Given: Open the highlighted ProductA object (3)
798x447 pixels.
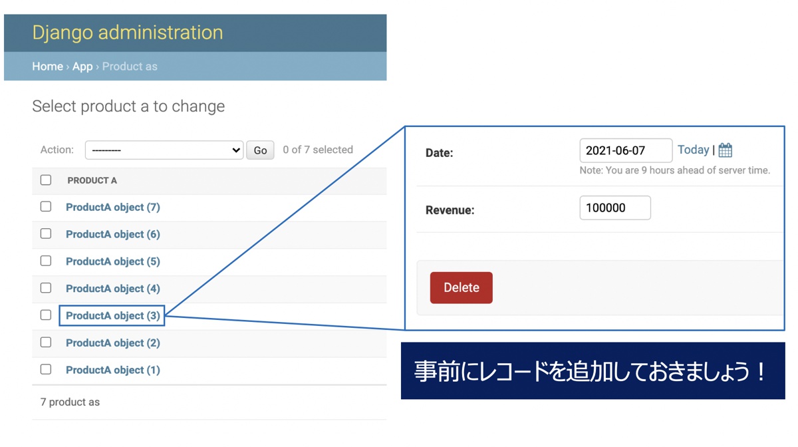Looking at the screenshot, I should click(x=112, y=316).
